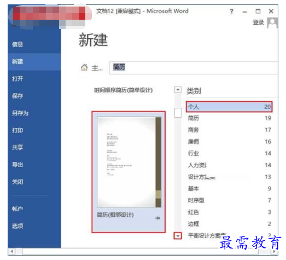Filter by 雇佣 category with 16 items
The width and height of the screenshot is (286, 260).
point(229,142)
